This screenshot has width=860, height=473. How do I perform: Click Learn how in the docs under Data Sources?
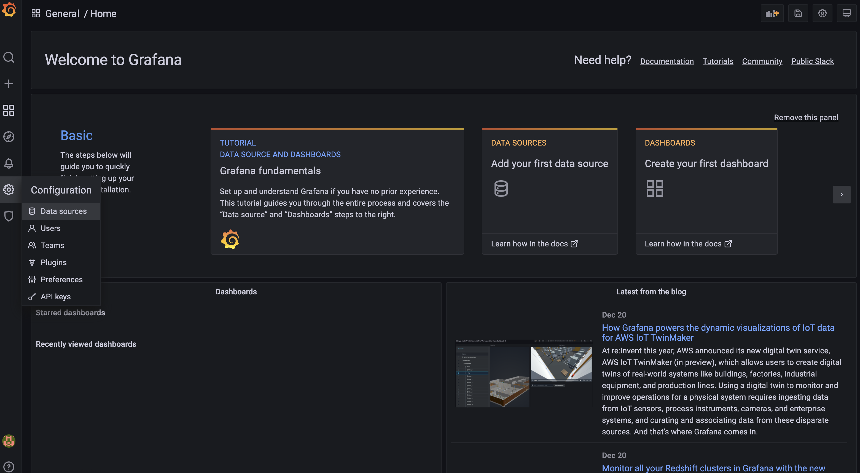click(x=534, y=244)
